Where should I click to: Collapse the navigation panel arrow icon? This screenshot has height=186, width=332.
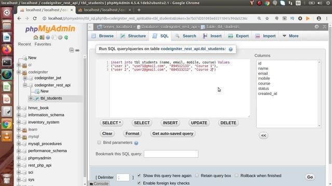90,27
